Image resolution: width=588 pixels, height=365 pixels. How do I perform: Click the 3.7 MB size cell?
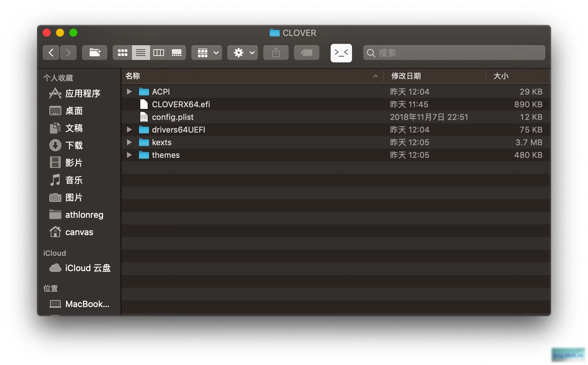(529, 142)
